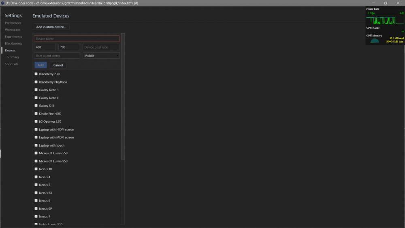Viewport: 405px width, 228px height.
Task: Open the Shortcuts settings section
Action: pyautogui.click(x=11, y=64)
